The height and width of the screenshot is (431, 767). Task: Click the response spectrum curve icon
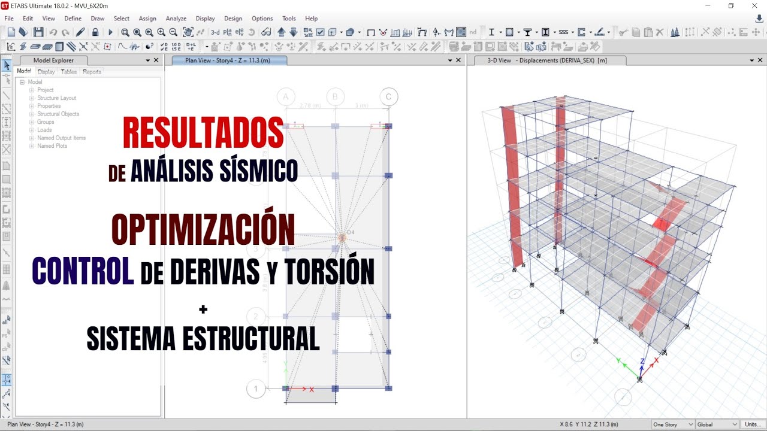coord(122,46)
